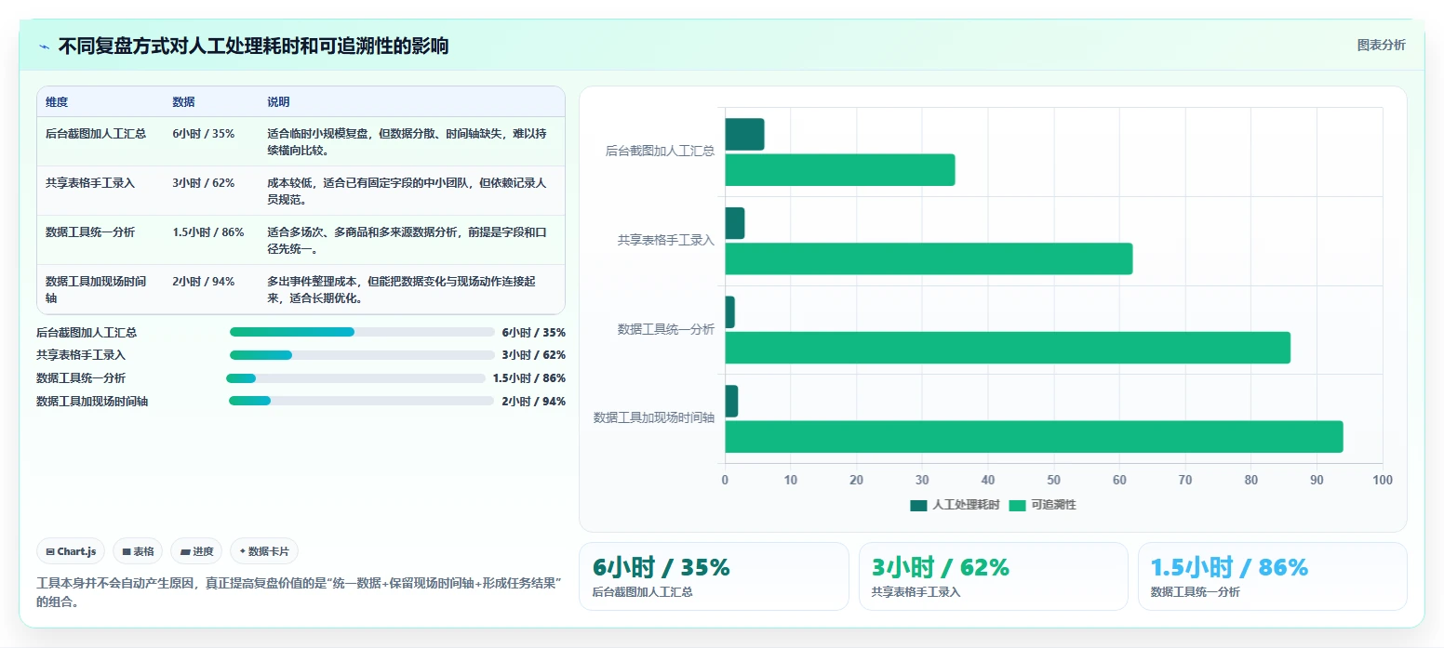
Task: Click chart axis label 后台截图加人工汇总
Action: [x=660, y=151]
